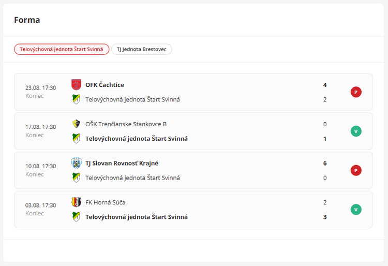The width and height of the screenshot is (388, 266).
Task: Click score 6 in the Krajné match
Action: (x=325, y=164)
